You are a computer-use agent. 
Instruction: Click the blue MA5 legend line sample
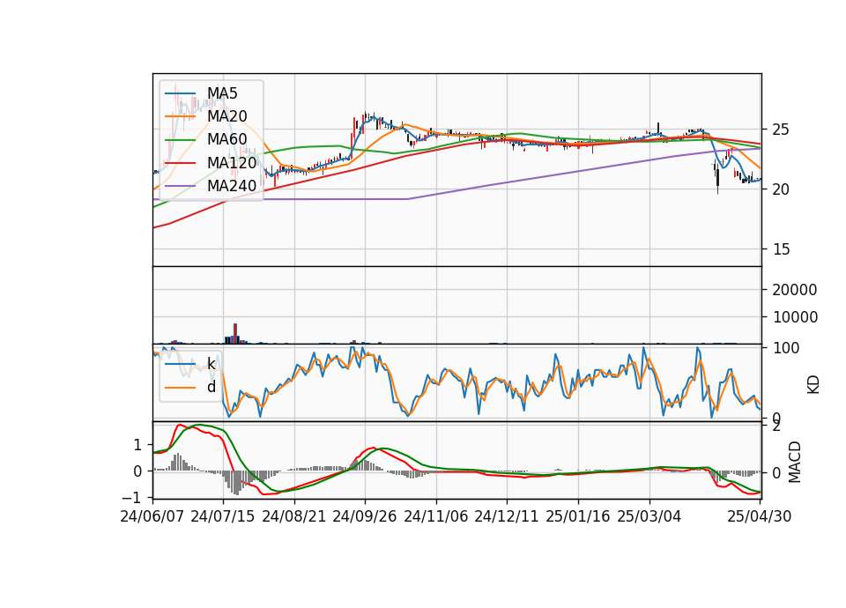pyautogui.click(x=180, y=93)
